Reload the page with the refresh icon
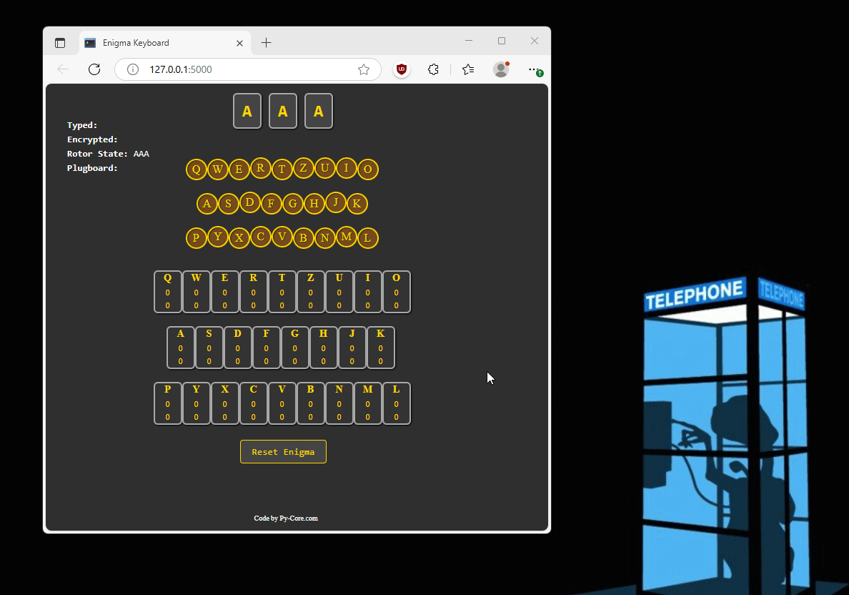 (x=94, y=69)
